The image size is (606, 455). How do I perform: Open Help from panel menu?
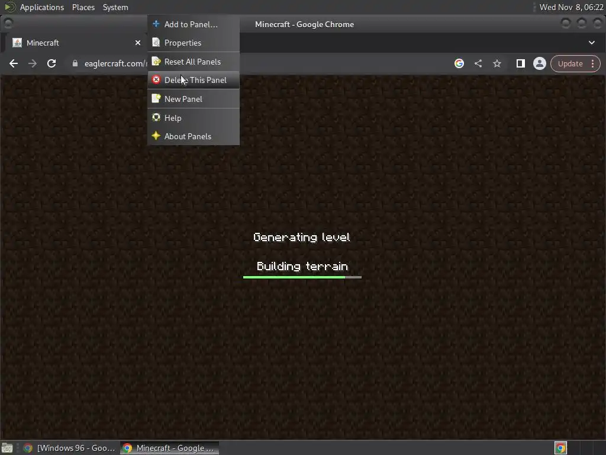click(194, 118)
